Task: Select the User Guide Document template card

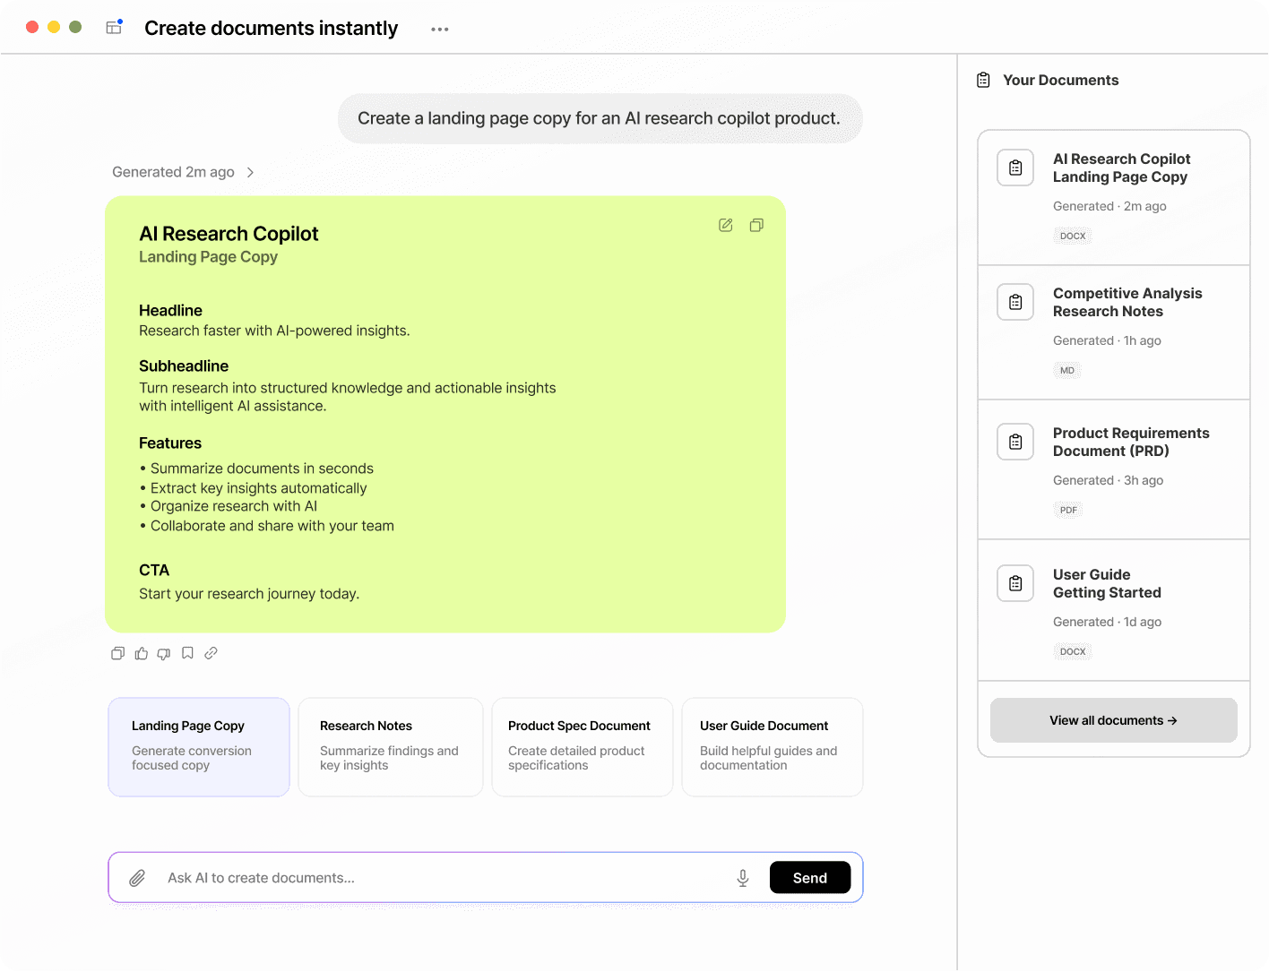Action: [773, 747]
